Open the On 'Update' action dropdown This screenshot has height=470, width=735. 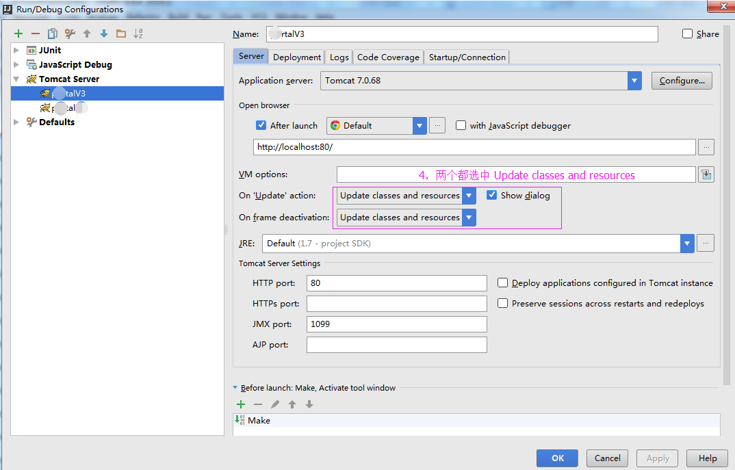[x=469, y=196]
